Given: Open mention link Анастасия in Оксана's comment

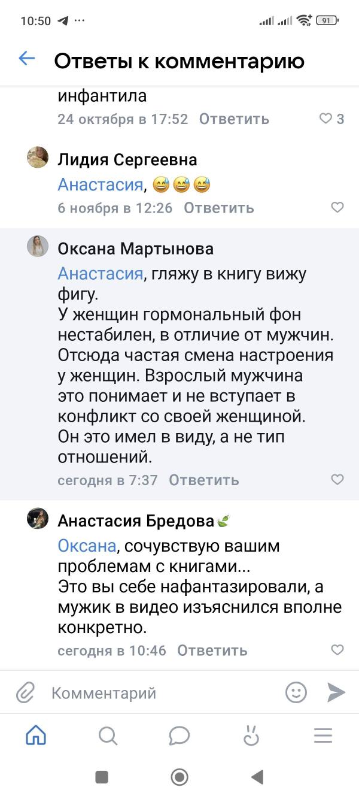Looking at the screenshot, I should coord(100,274).
